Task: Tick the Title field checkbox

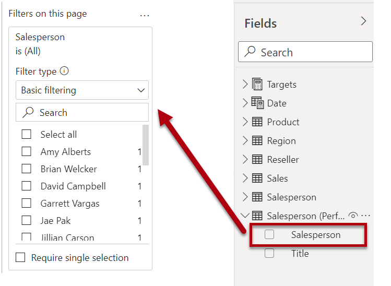Action: (x=269, y=253)
